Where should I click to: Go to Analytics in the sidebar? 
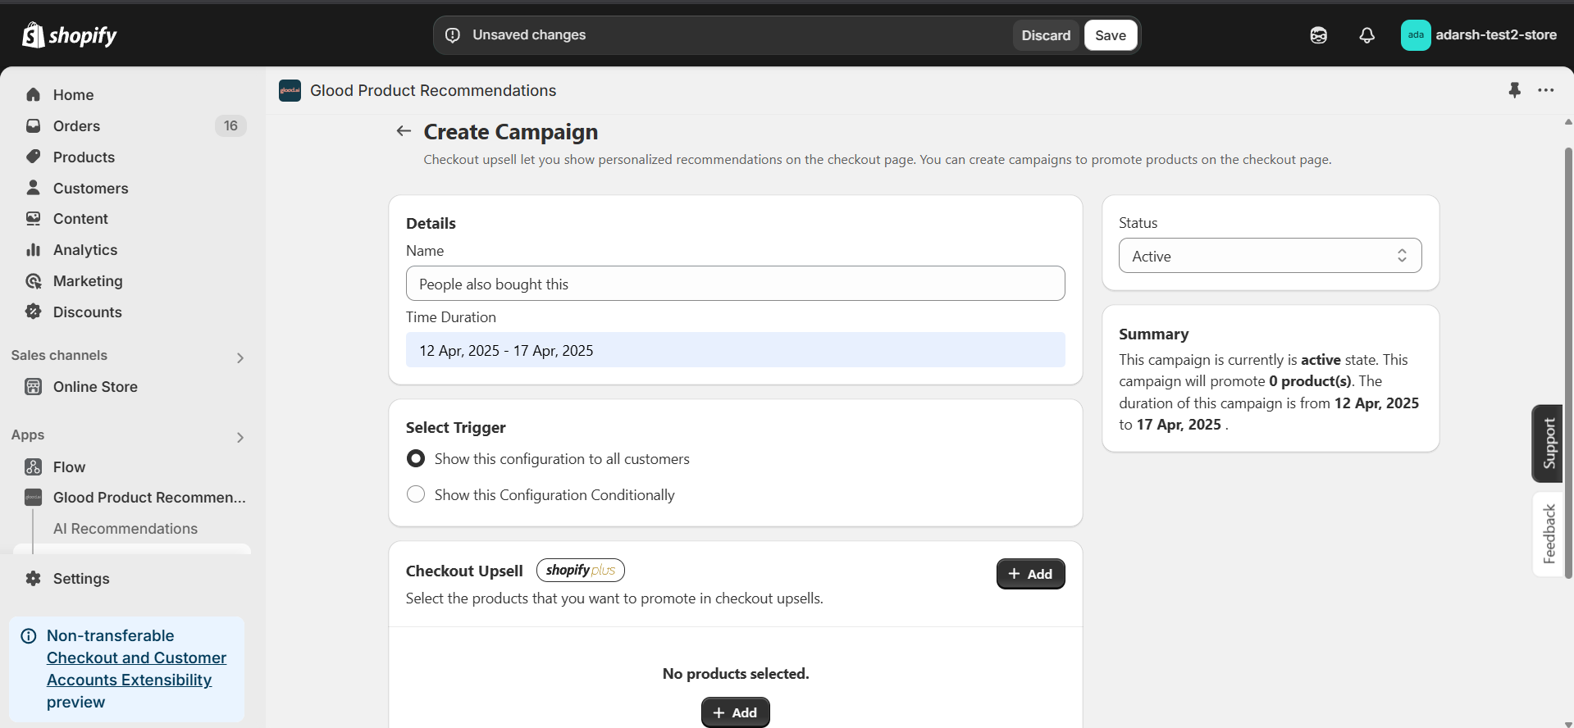(x=85, y=250)
